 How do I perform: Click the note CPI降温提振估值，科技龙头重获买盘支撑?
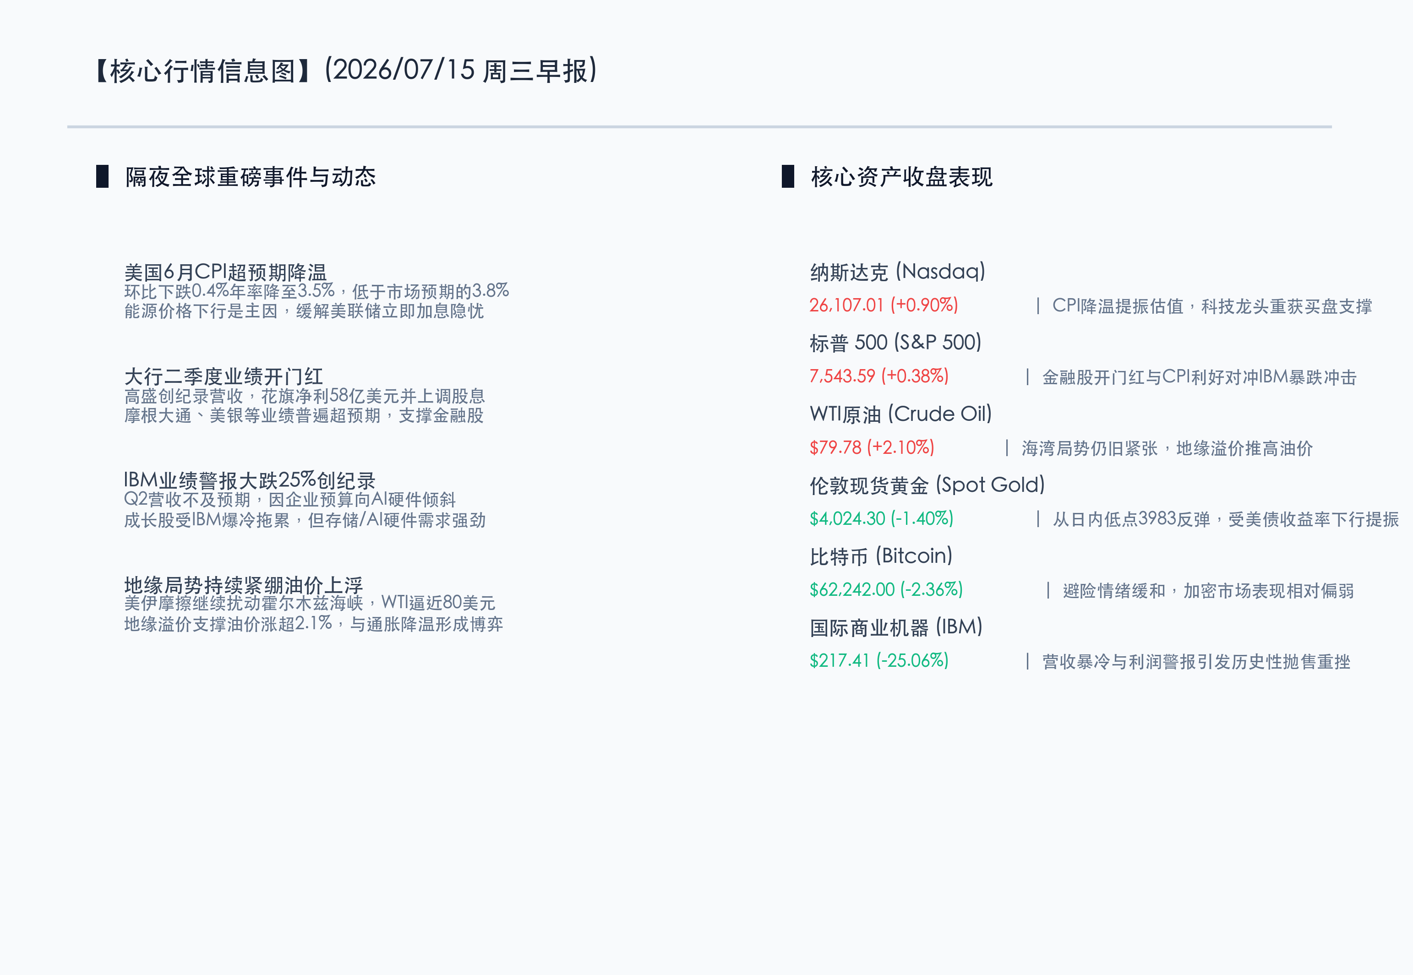[1211, 306]
